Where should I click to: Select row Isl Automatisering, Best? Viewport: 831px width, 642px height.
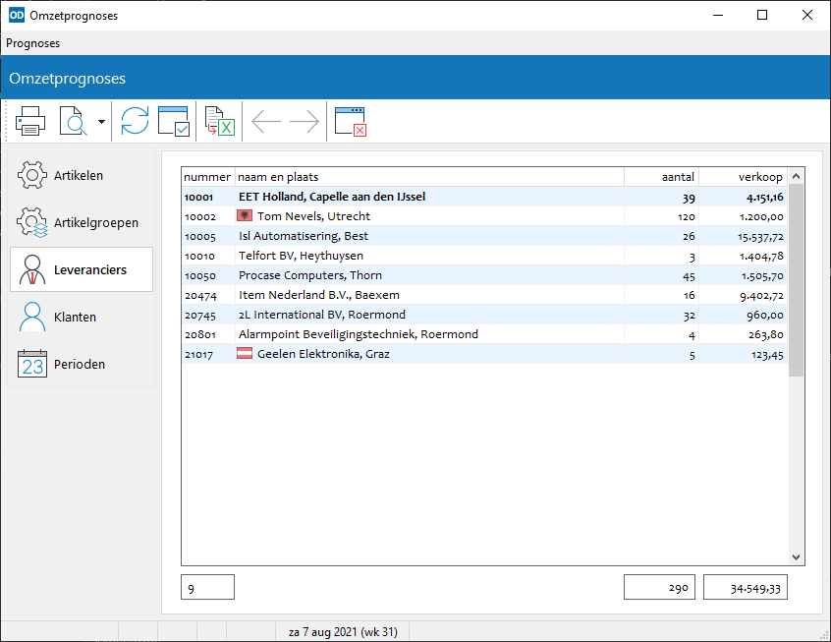coord(484,236)
